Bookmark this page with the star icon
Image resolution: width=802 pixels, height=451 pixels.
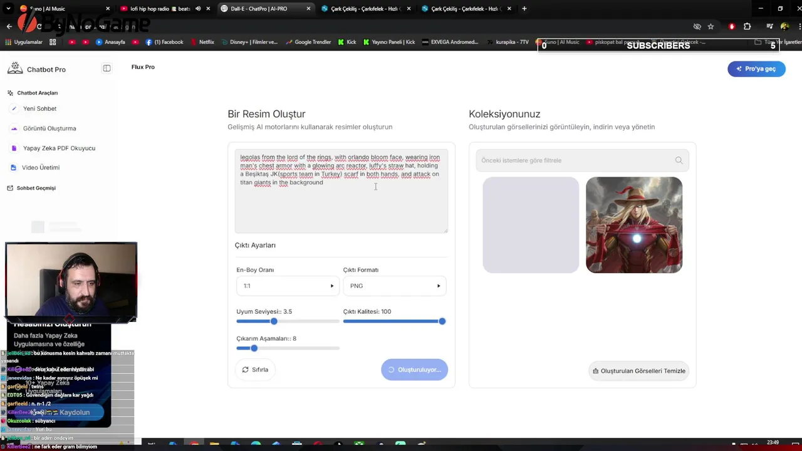click(711, 26)
